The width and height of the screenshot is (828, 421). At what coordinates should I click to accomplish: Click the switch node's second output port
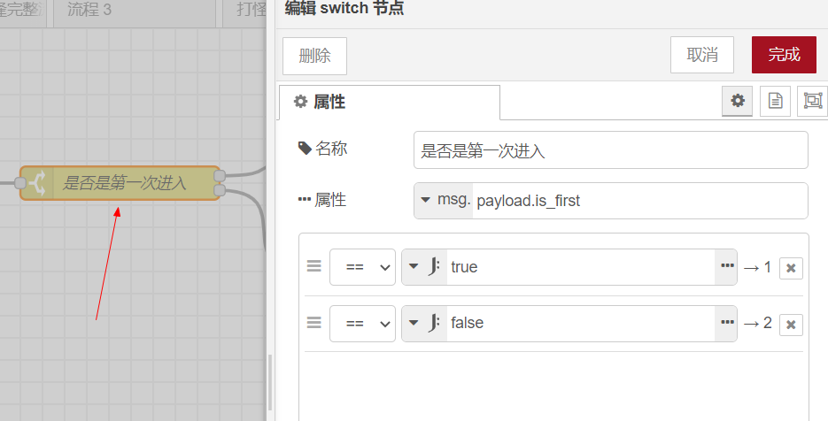coord(220,190)
